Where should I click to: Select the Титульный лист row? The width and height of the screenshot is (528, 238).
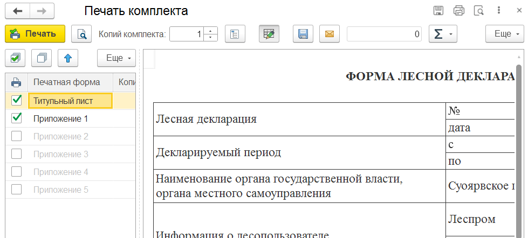[x=70, y=101]
